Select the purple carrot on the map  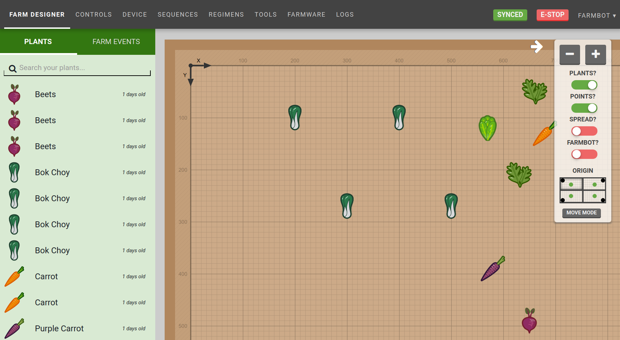click(x=493, y=269)
